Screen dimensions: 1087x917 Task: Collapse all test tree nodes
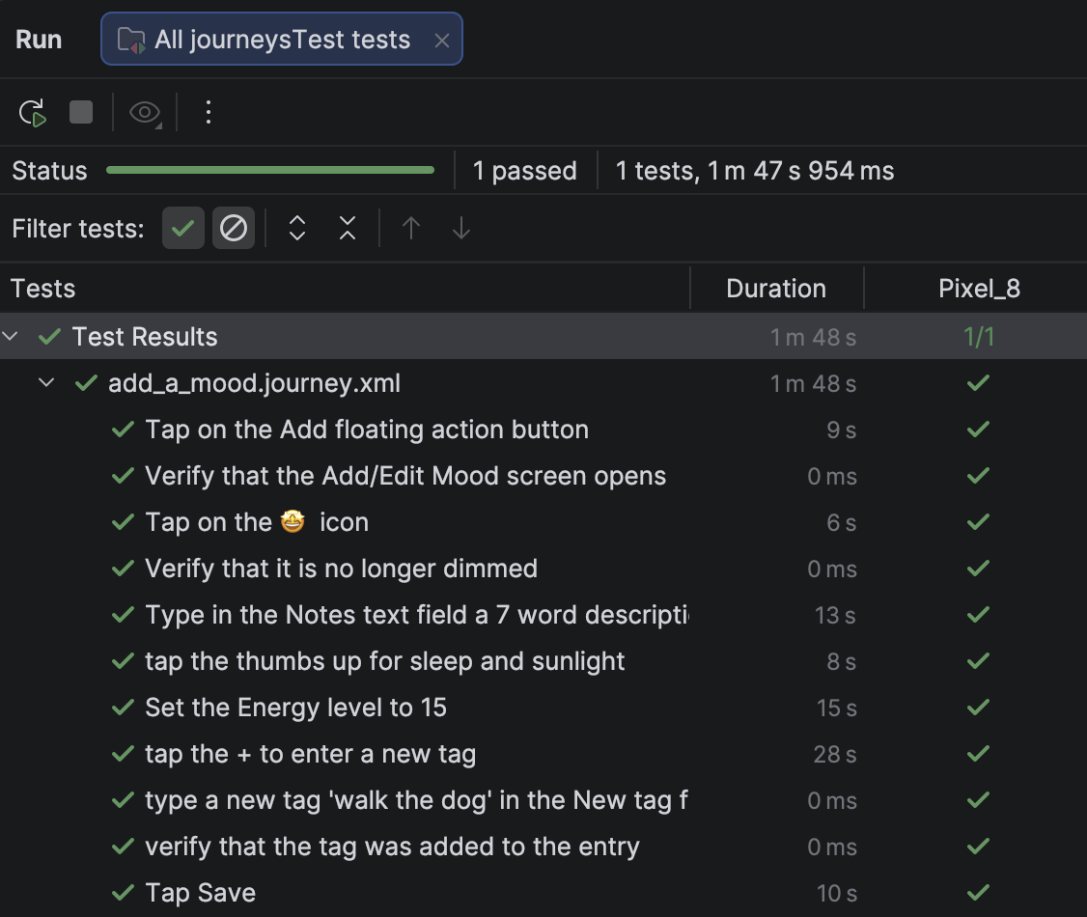tap(347, 228)
